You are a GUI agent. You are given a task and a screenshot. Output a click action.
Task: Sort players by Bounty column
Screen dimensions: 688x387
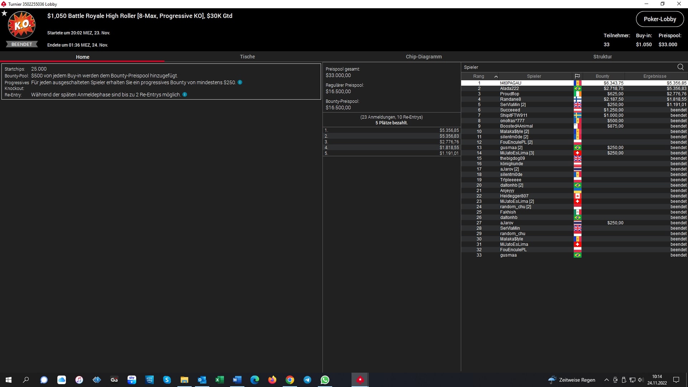click(x=602, y=76)
